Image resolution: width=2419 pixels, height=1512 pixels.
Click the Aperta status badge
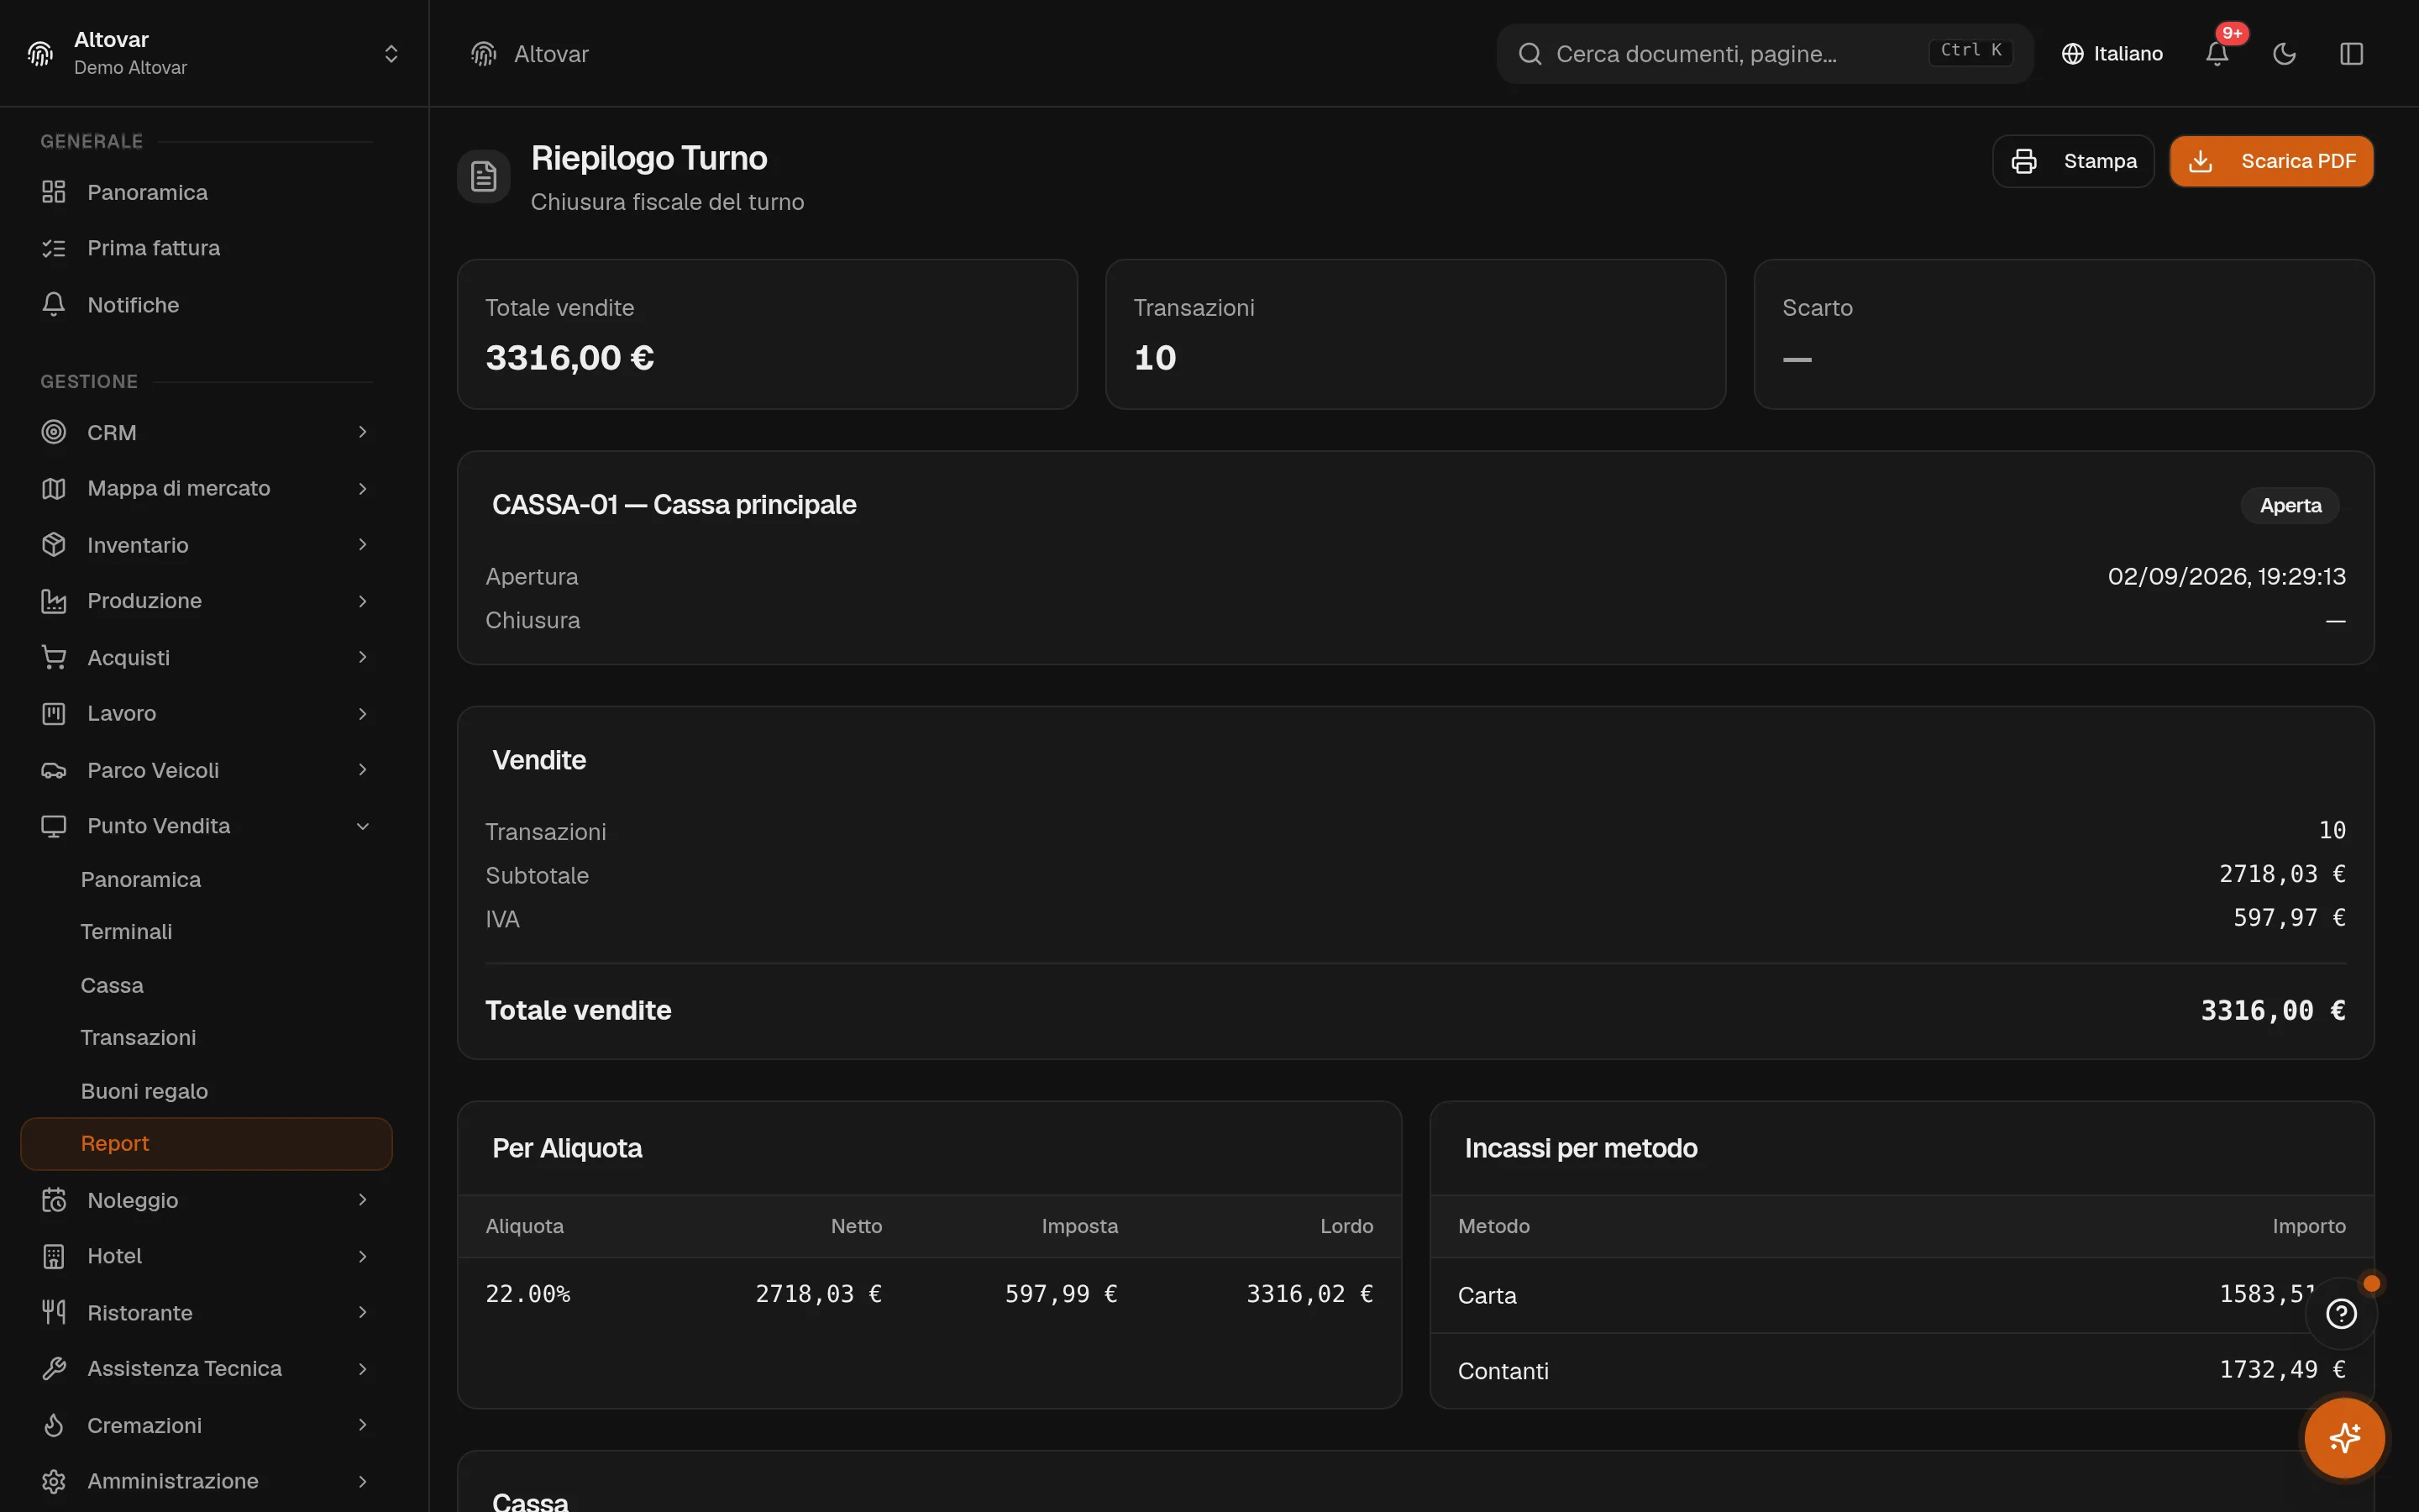click(x=2290, y=506)
